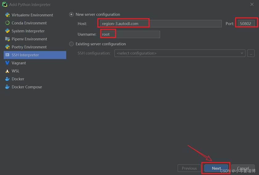Click the Previous button
This screenshot has height=175, width=259.
click(189, 168)
